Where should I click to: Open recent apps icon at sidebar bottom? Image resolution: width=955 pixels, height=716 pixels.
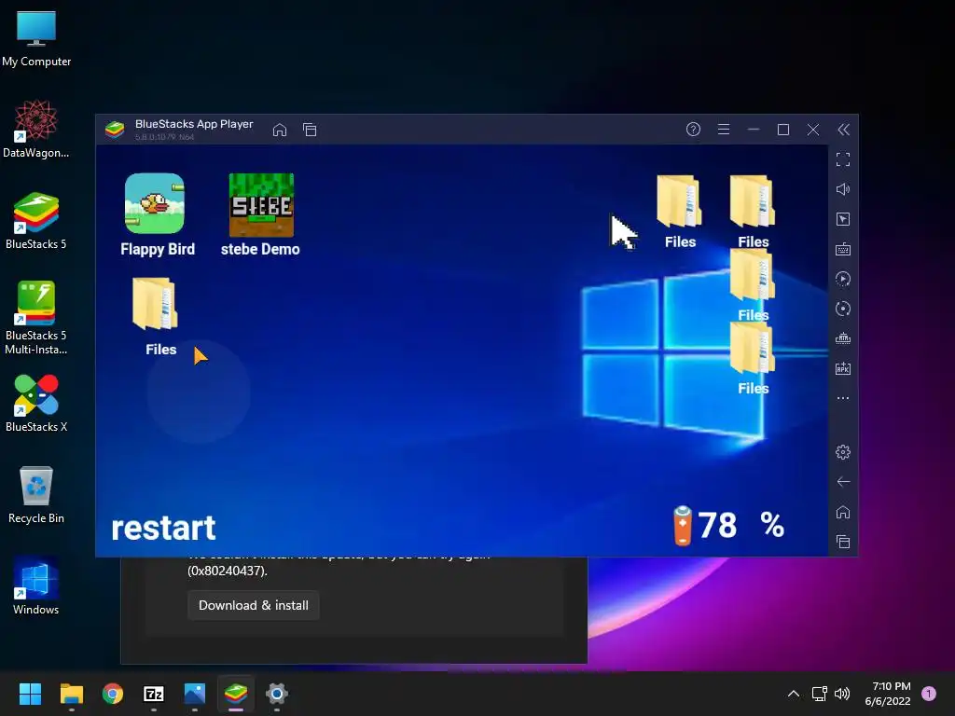(843, 542)
